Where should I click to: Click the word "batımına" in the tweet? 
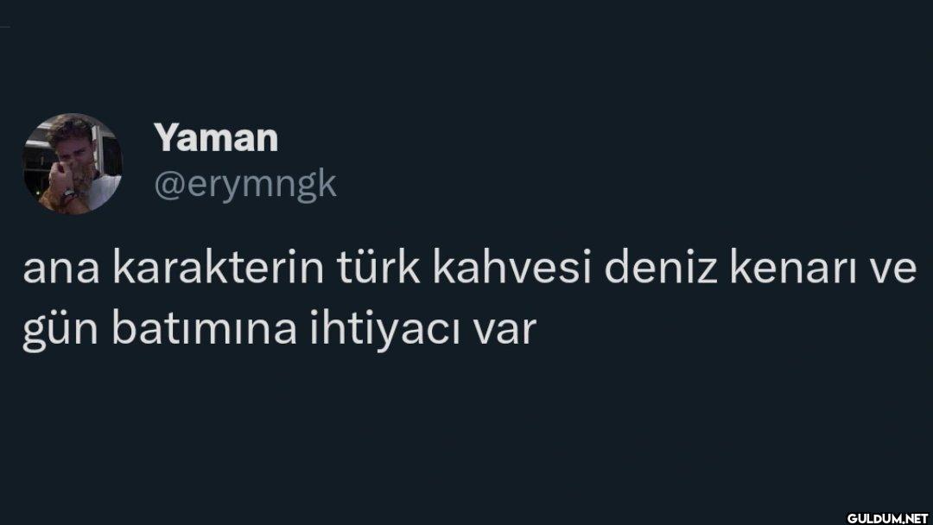(x=204, y=329)
